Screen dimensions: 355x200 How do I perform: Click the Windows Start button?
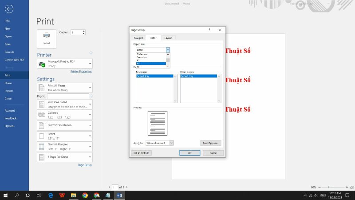[6, 195]
